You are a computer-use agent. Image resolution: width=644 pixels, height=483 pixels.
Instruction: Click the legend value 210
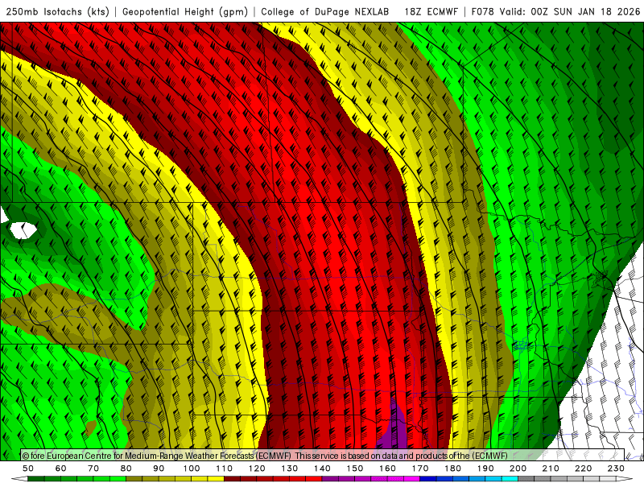pyautogui.click(x=551, y=469)
